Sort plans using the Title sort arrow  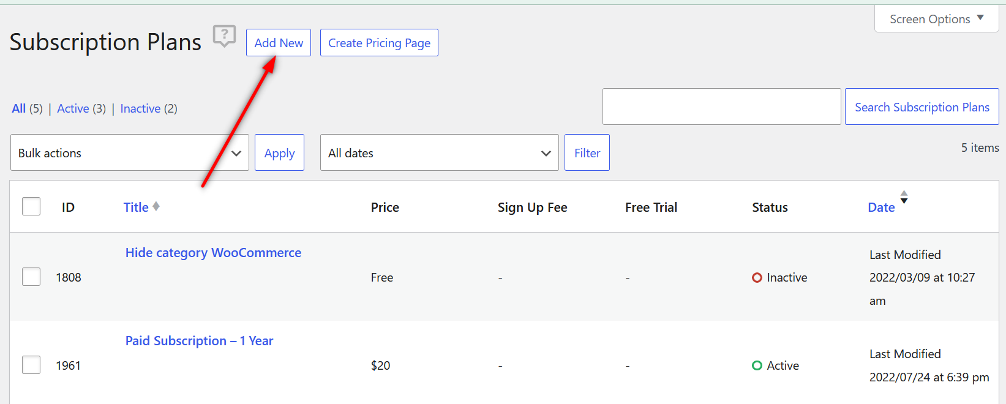[x=157, y=206]
